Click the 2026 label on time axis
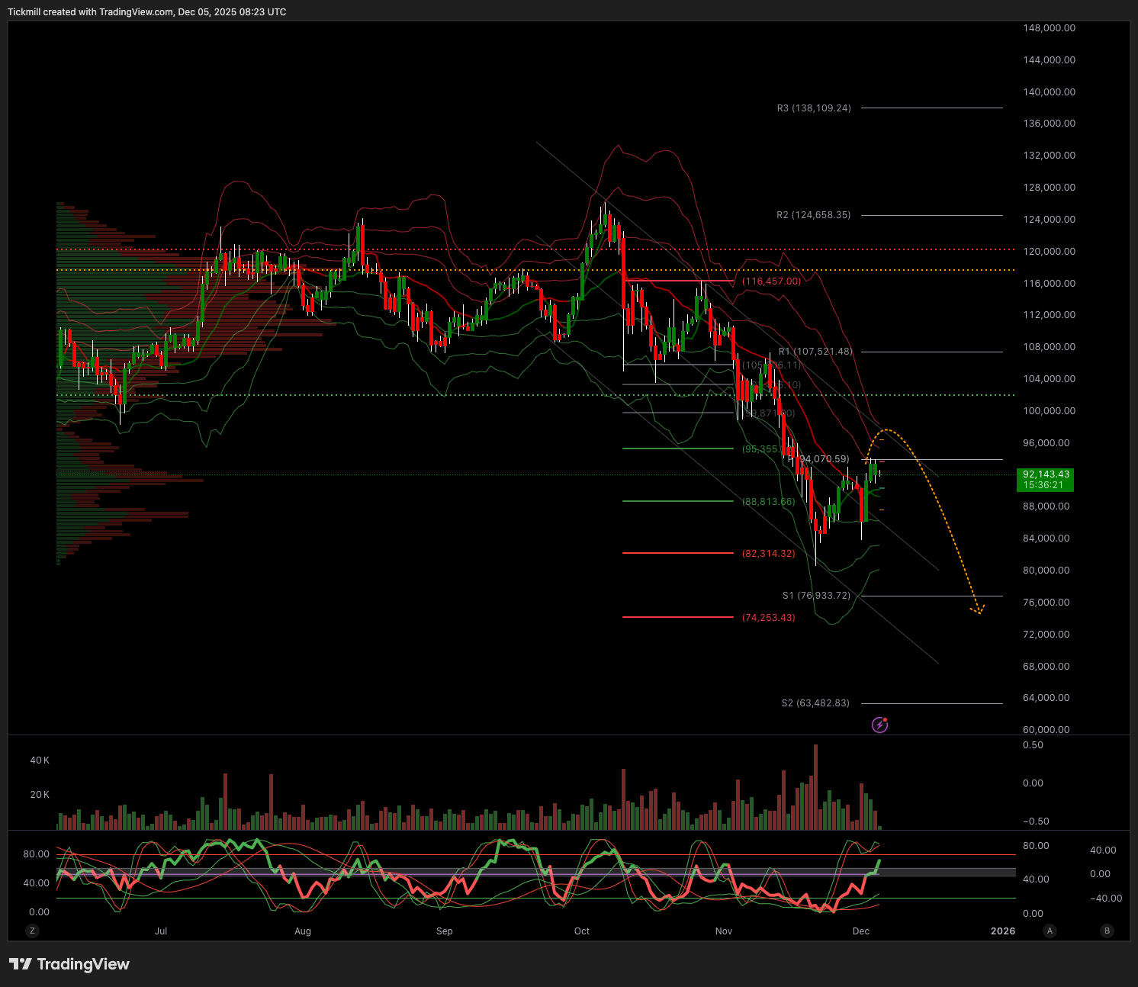Image resolution: width=1138 pixels, height=987 pixels. pyautogui.click(x=1002, y=931)
